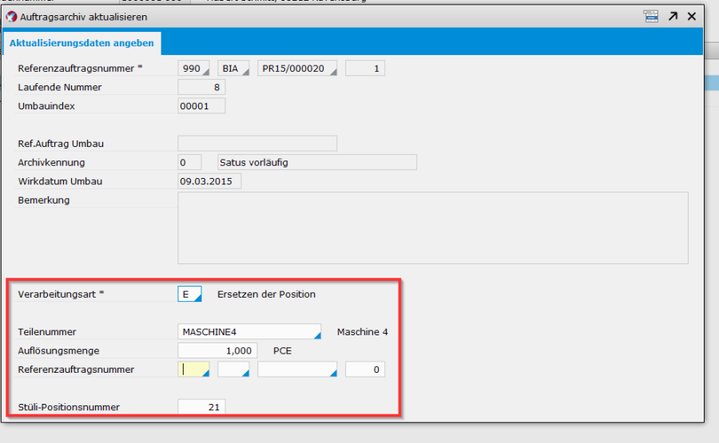Viewport: 719px width, 443px height.
Task: Close the Auftragsarchiv aktualisieren dialog
Action: pos(692,16)
